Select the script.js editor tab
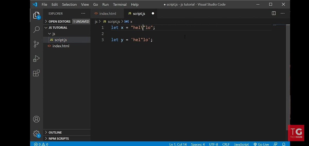The image size is (309, 146). pyautogui.click(x=140, y=13)
